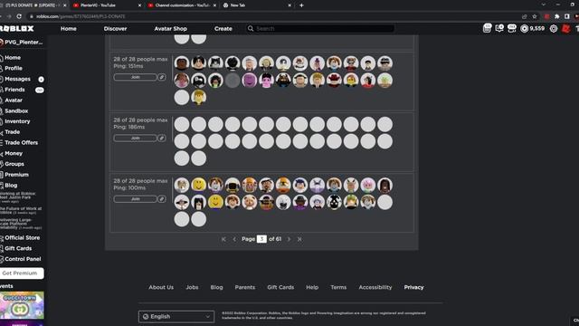Open Control Panel in the sidebar
Viewport: 579px width, 326px height.
pos(23,259)
